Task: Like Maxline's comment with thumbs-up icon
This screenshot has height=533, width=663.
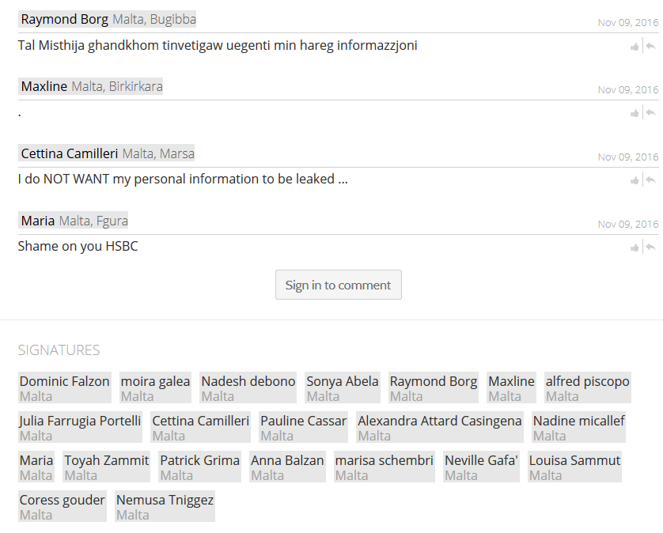Action: 635,113
